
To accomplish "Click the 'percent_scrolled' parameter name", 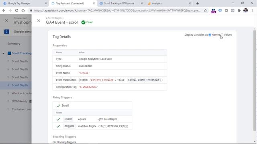I will (x=102, y=80).
